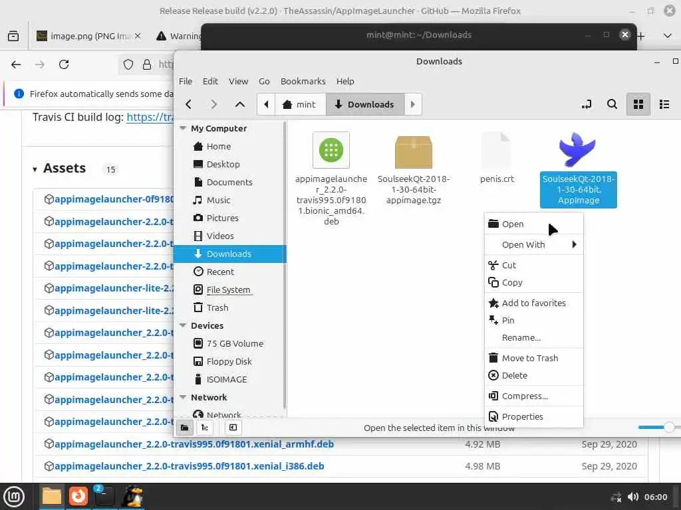The height and width of the screenshot is (510, 681).
Task: Open Firefox list all tabs chevron
Action: click(668, 36)
